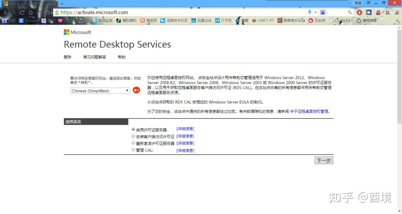402x214 pixels.
Task: Open 详细信息 link for 启用许可证服务器
Action: click(x=185, y=129)
